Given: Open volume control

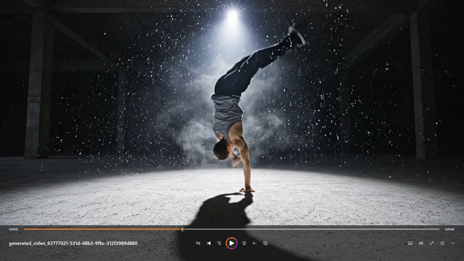Looking at the screenshot, I should [421, 243].
